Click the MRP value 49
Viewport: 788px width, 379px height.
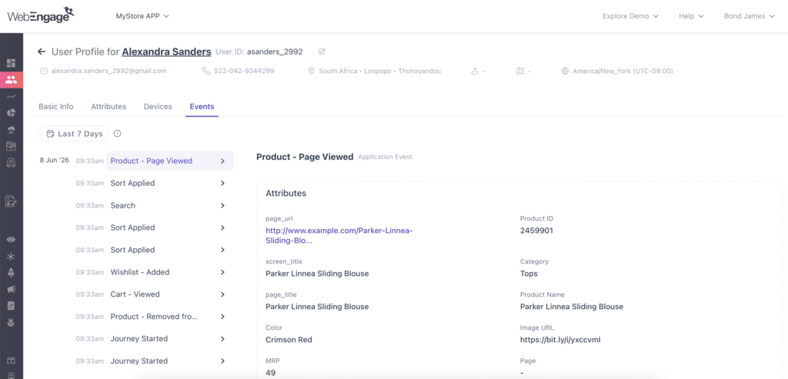[x=270, y=373]
